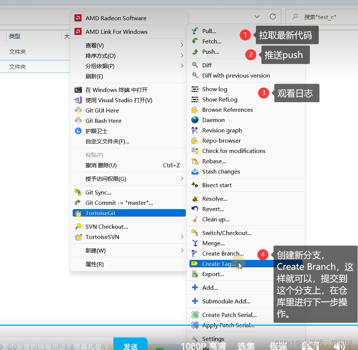Click the Stash changes icon

(195, 171)
